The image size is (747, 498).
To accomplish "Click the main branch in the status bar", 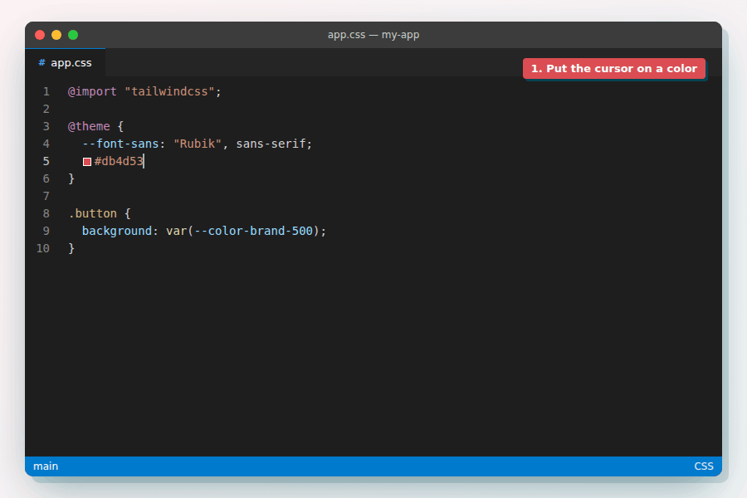I will click(x=46, y=466).
